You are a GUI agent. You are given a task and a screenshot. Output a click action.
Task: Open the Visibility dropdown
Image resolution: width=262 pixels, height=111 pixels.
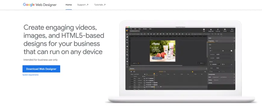click(x=224, y=58)
